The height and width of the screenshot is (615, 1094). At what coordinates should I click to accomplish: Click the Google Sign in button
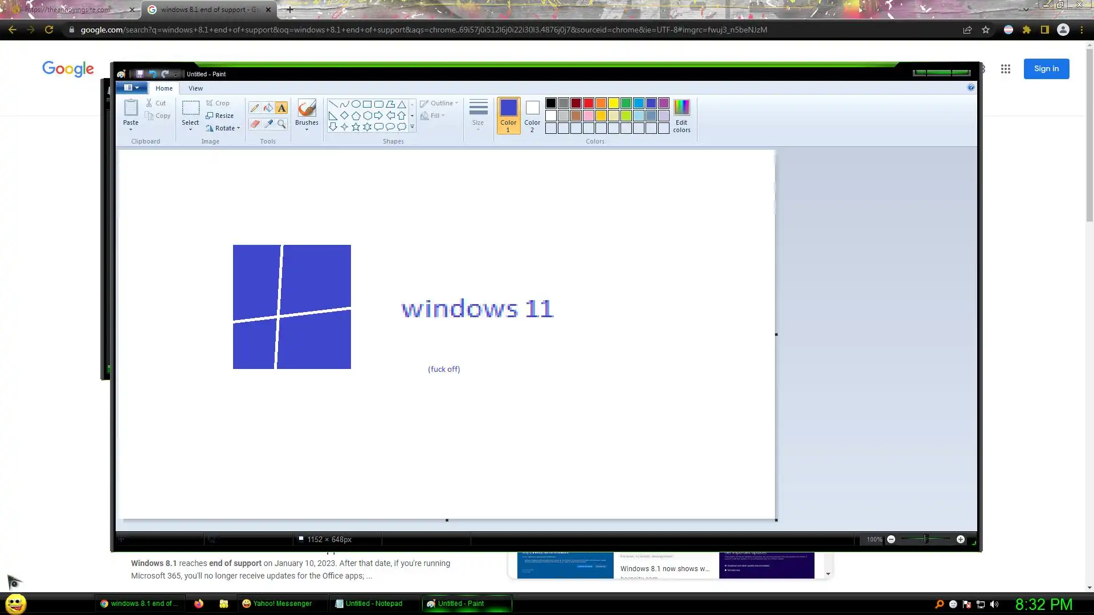[1046, 69]
